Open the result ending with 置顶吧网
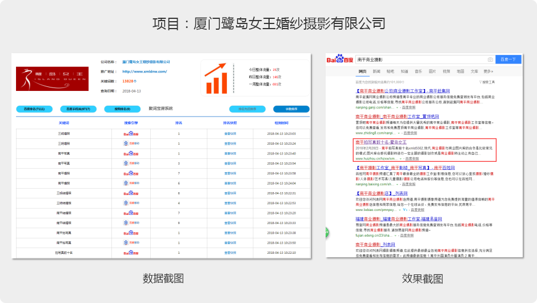The image size is (537, 303). pos(397,117)
